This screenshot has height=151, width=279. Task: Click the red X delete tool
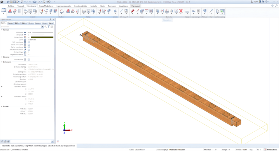181,11
